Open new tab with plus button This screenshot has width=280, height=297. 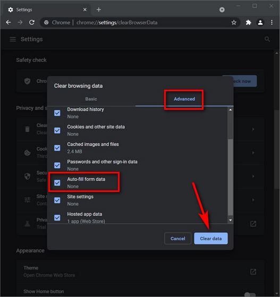[99, 10]
